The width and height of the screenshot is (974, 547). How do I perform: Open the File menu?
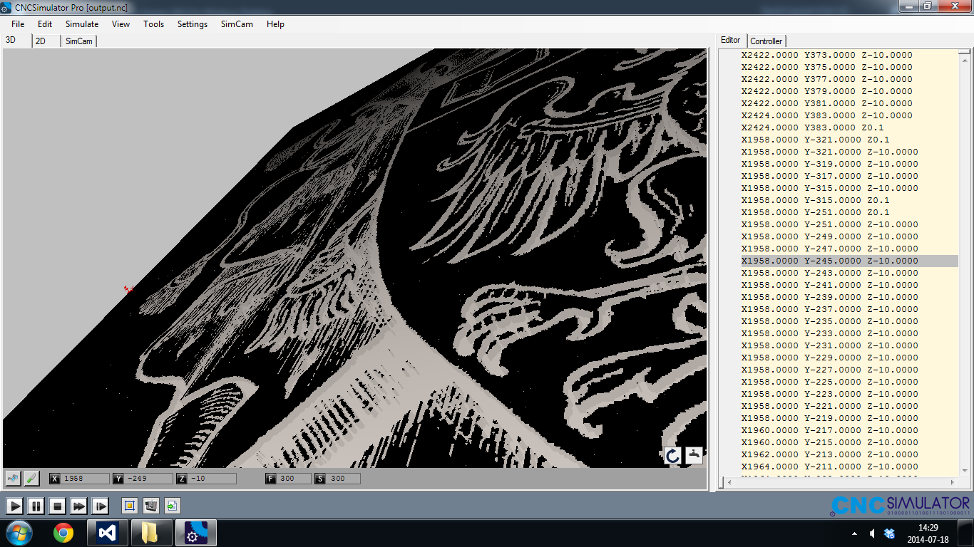(18, 24)
